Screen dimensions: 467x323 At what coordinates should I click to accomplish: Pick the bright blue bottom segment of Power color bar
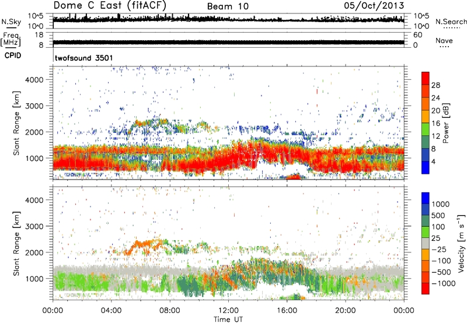(426, 167)
